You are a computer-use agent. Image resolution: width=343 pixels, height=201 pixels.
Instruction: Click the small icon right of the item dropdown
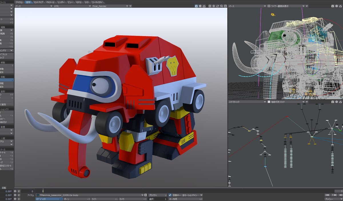coord(146,195)
